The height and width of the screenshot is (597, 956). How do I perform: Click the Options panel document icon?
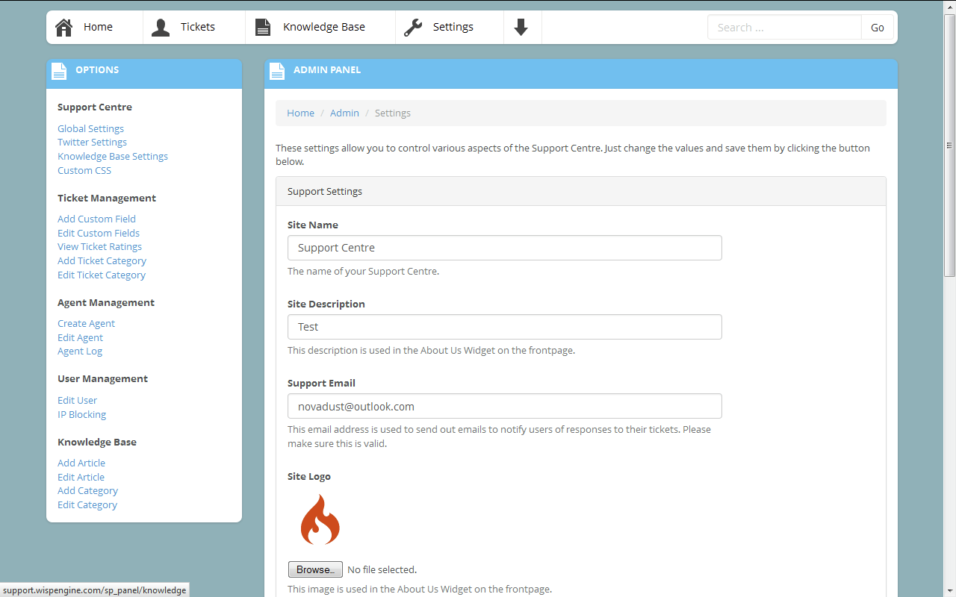click(x=60, y=71)
